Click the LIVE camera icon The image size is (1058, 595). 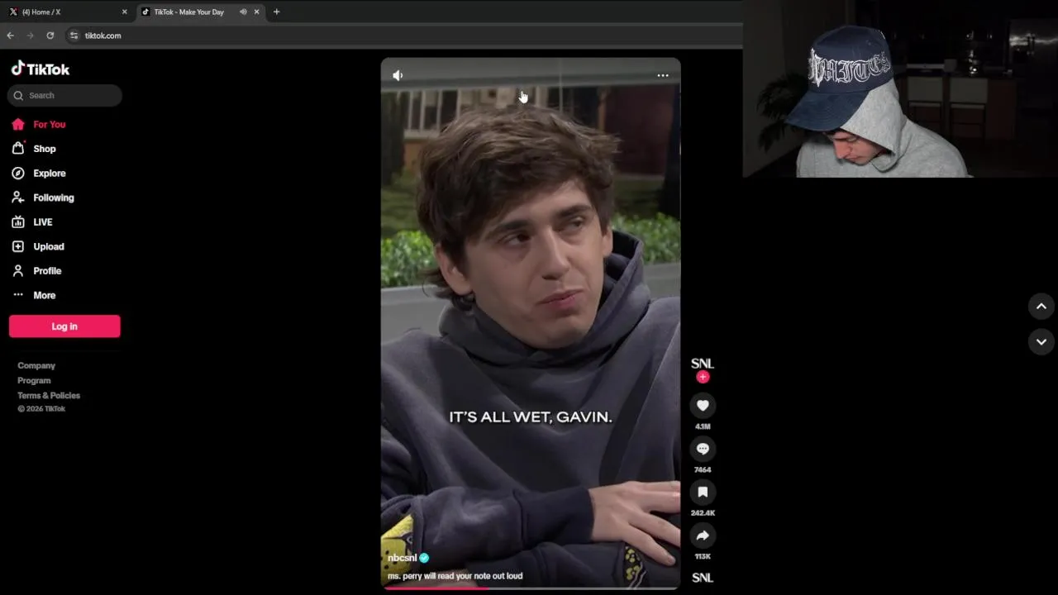[18, 221]
